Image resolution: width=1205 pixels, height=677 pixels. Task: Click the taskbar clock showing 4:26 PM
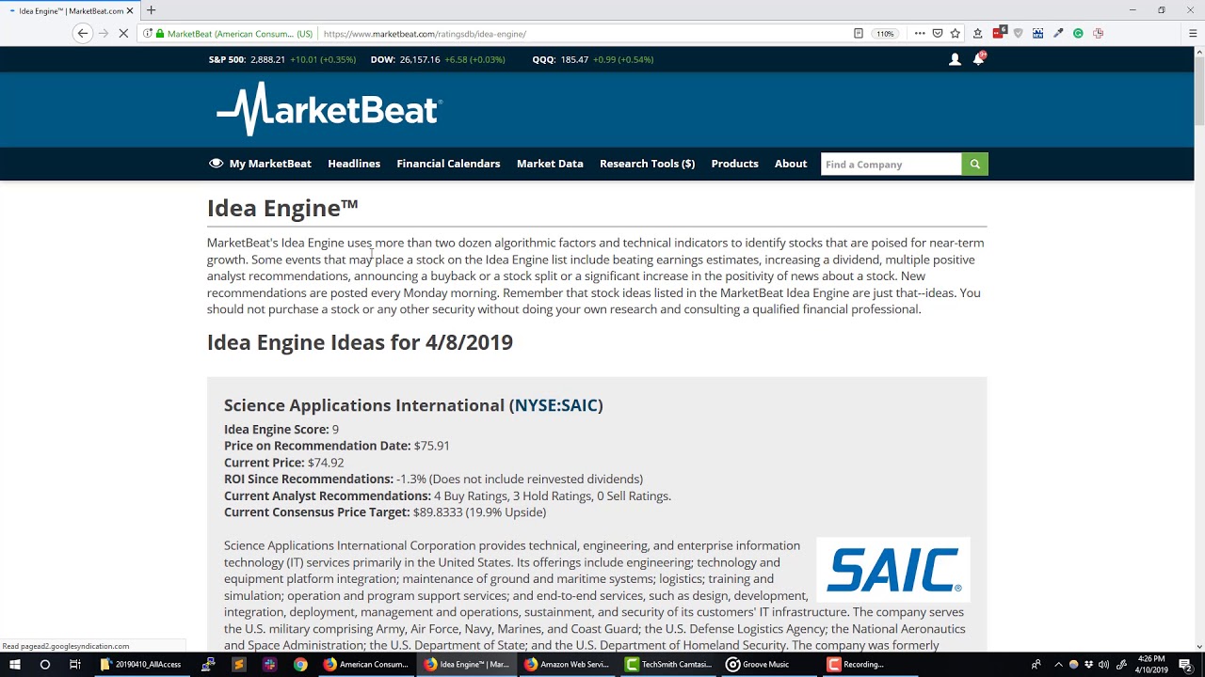1150,664
